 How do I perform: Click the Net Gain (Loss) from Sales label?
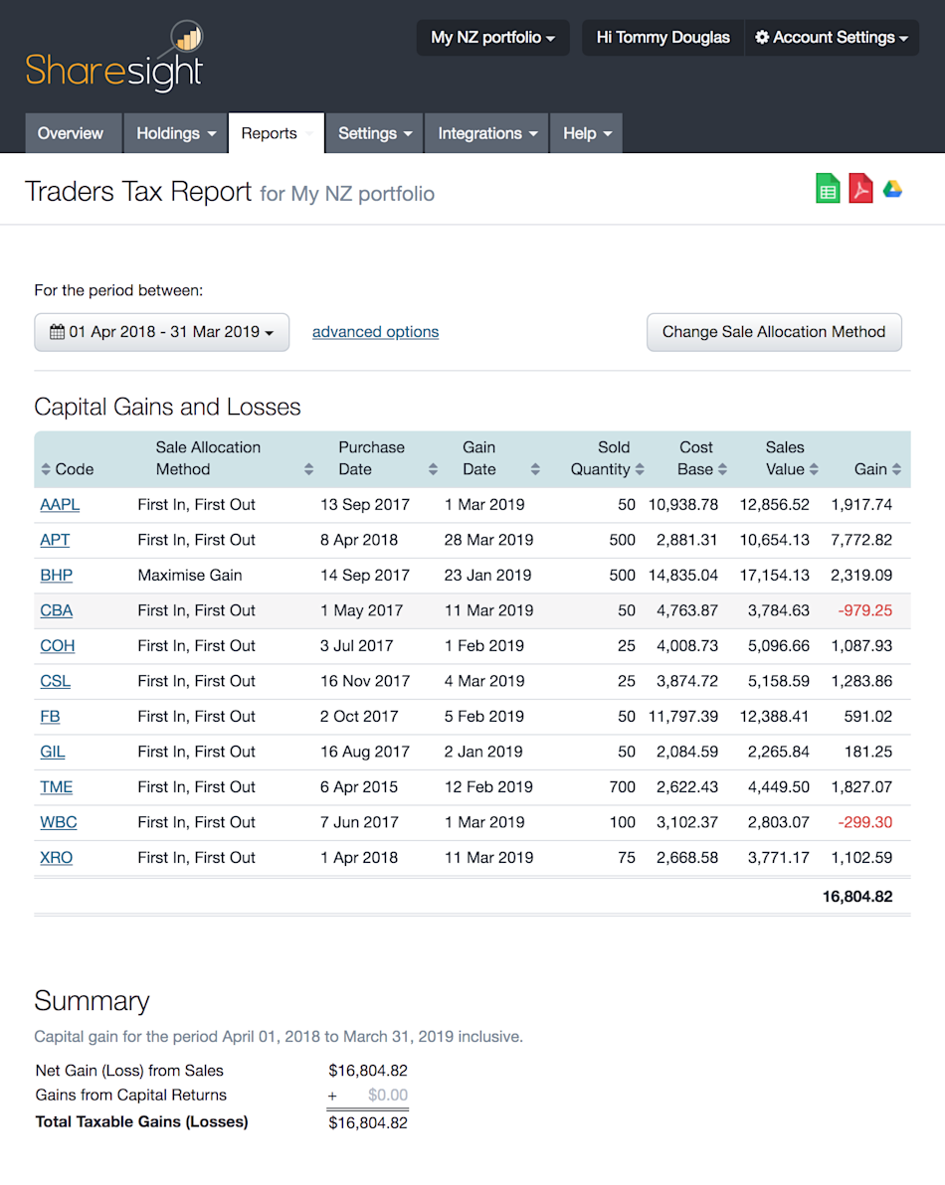point(129,1070)
